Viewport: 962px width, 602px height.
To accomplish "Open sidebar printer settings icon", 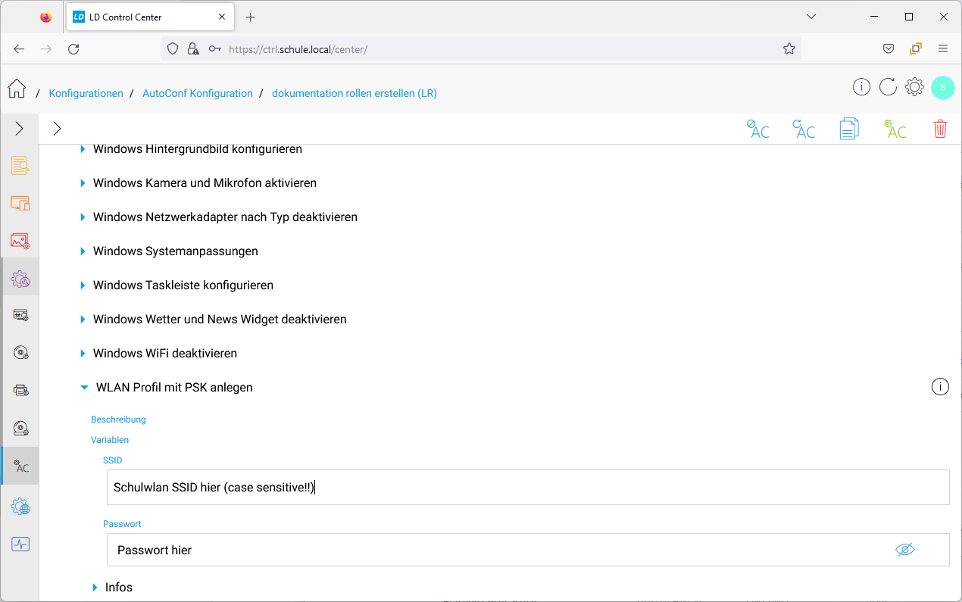I will [20, 391].
